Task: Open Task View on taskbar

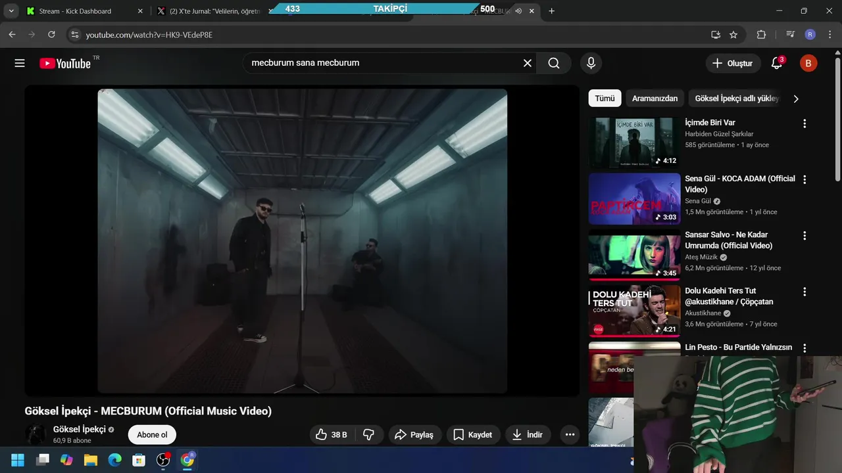Action: (x=43, y=460)
